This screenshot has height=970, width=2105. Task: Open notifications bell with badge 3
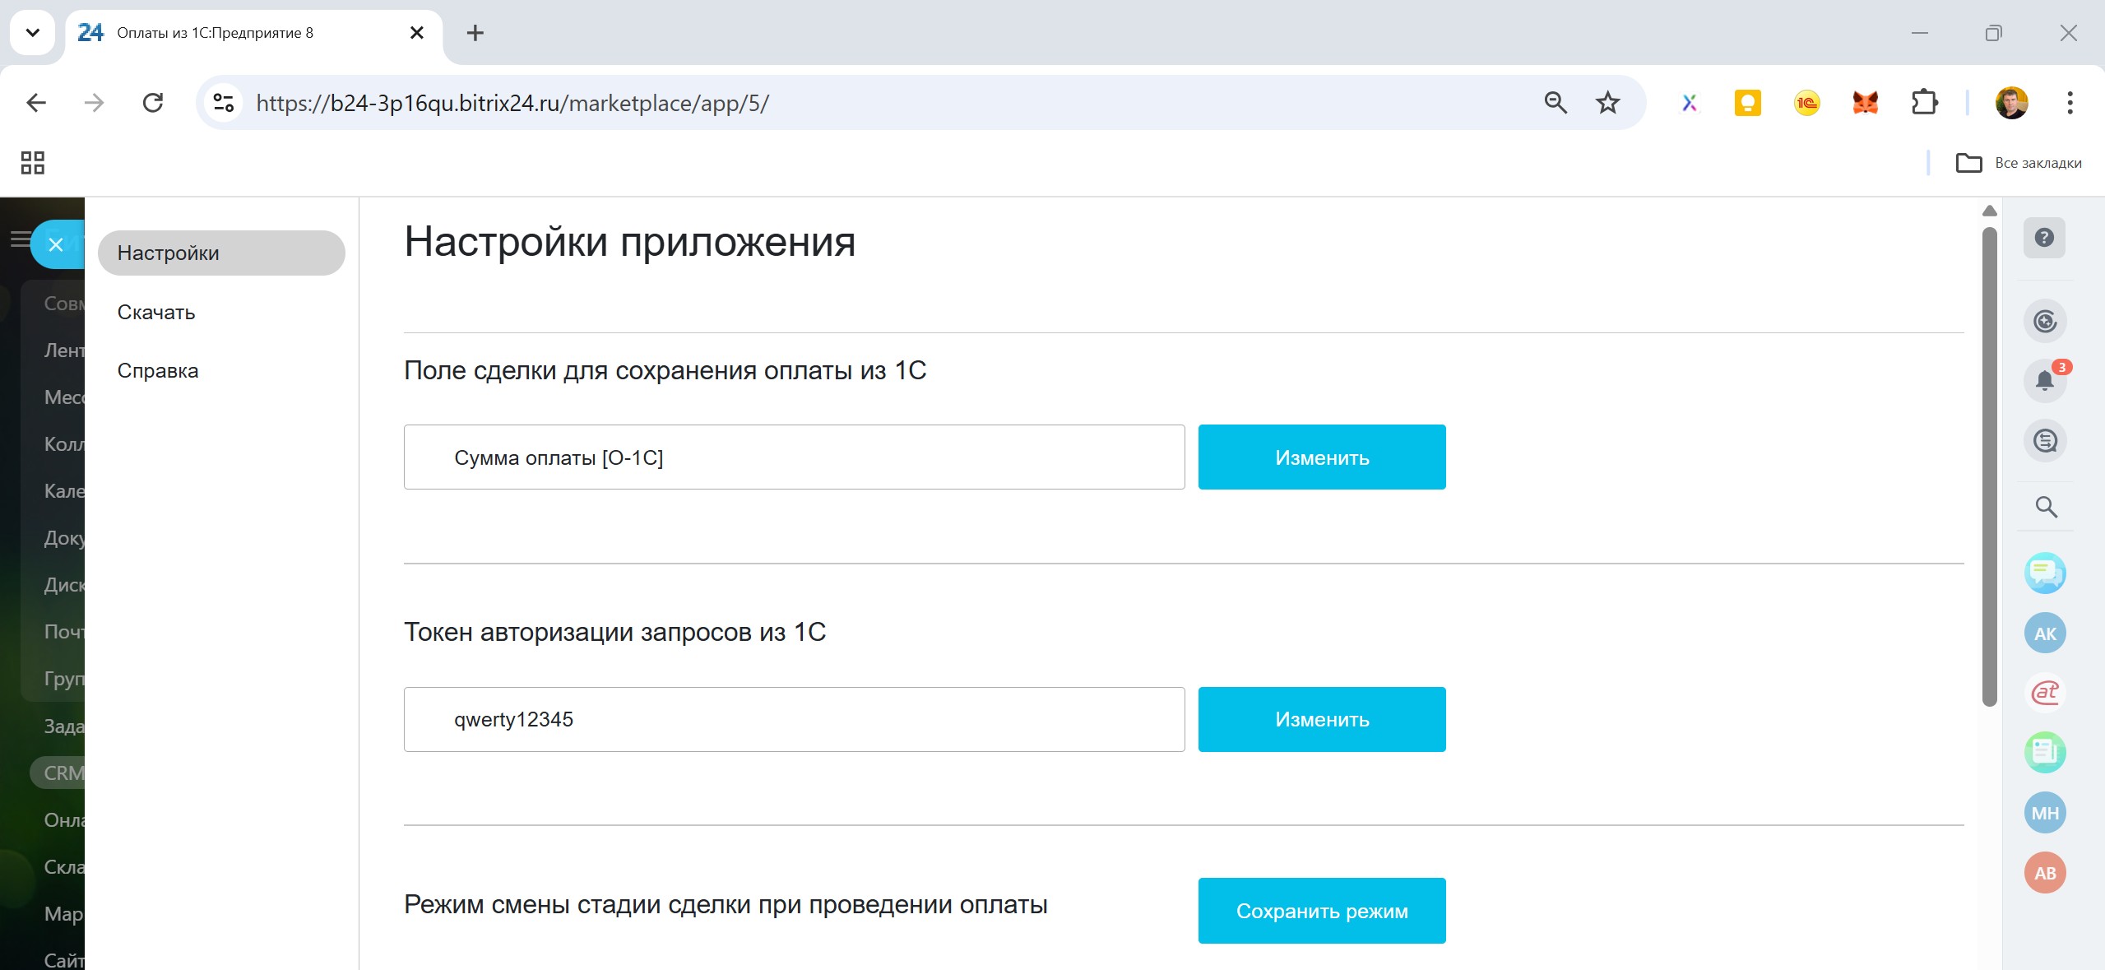[x=2044, y=380]
